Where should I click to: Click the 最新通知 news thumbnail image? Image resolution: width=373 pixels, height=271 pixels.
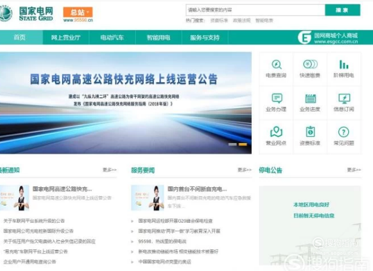(x=14, y=198)
